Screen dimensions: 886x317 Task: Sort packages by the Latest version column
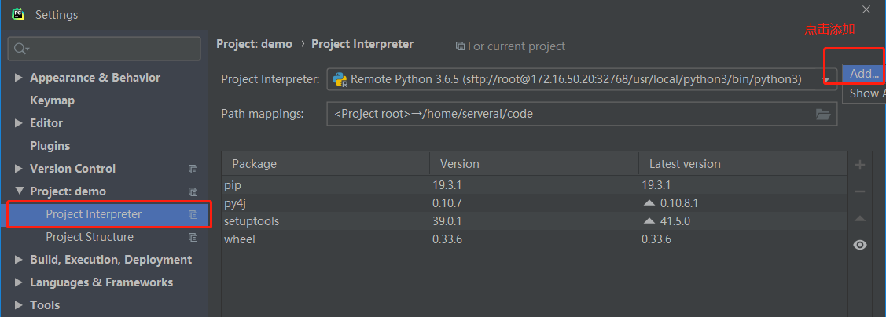coord(684,164)
